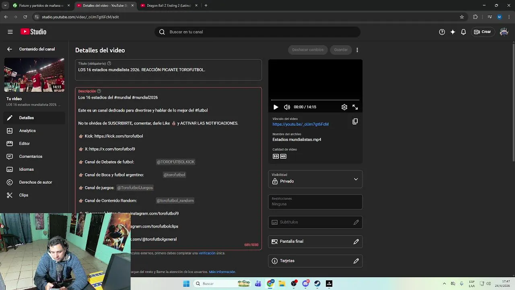This screenshot has height=290, width=515.
Task: Reload the page in the browser
Action: coord(25,17)
